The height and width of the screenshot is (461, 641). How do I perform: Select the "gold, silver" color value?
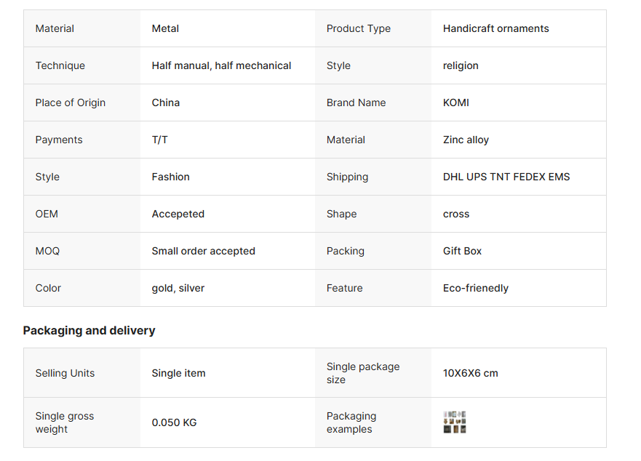pos(178,289)
